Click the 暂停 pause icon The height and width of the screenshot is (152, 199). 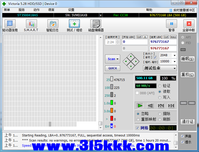pyautogui.click(x=172, y=24)
